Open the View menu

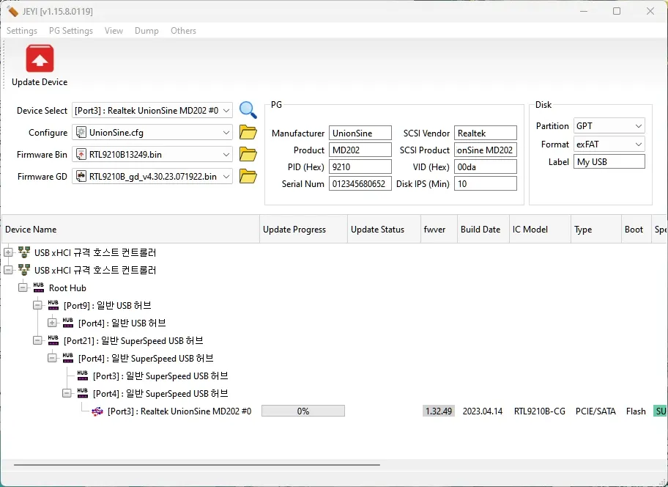pyautogui.click(x=114, y=31)
